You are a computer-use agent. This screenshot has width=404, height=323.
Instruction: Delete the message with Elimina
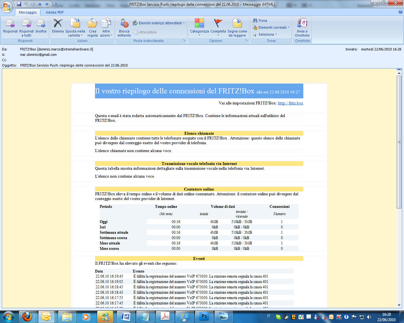coord(58,24)
